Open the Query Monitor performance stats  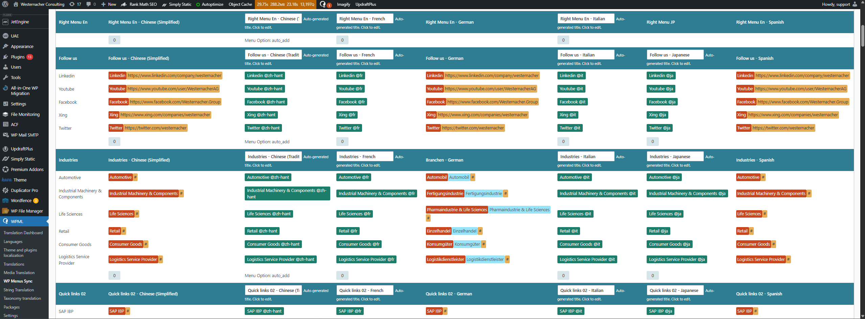(285, 4)
